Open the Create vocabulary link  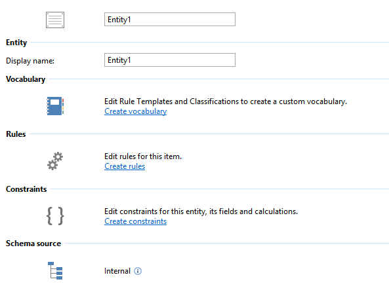[135, 111]
